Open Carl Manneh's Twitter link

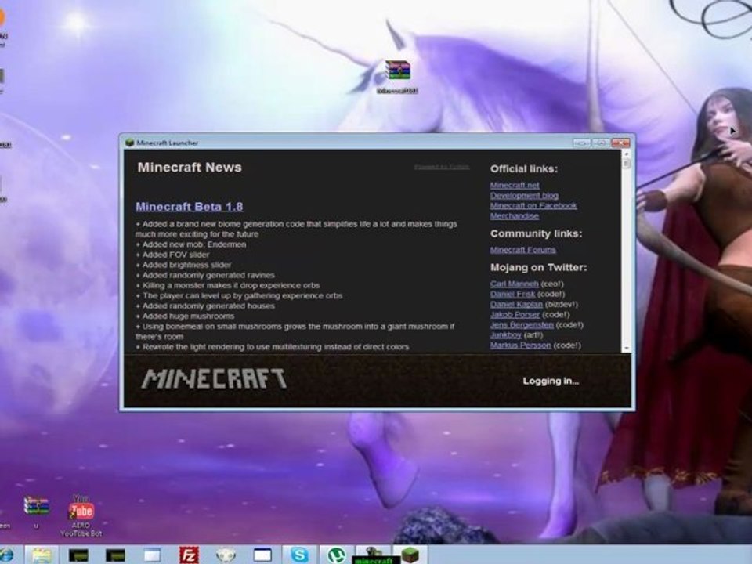tap(514, 284)
